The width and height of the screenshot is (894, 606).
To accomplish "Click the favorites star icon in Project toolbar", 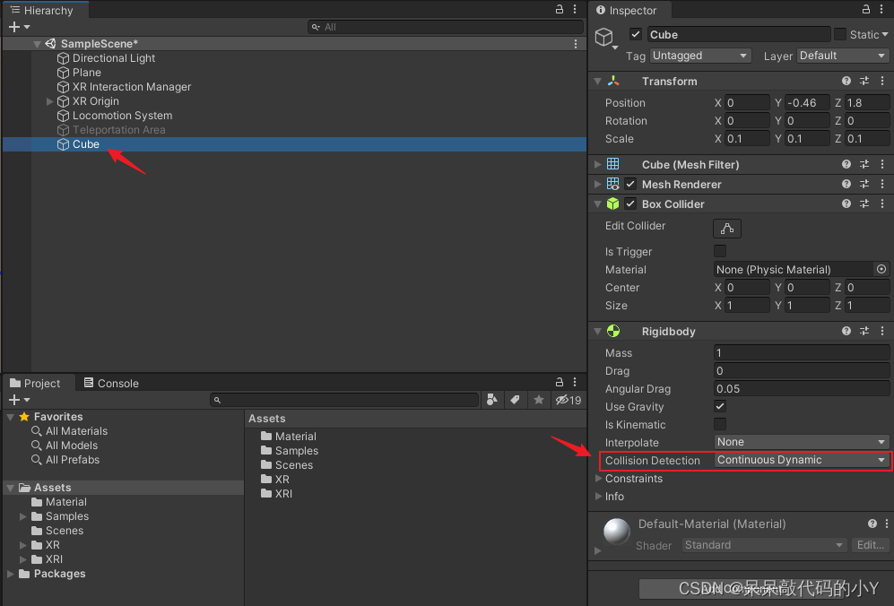I will (538, 400).
